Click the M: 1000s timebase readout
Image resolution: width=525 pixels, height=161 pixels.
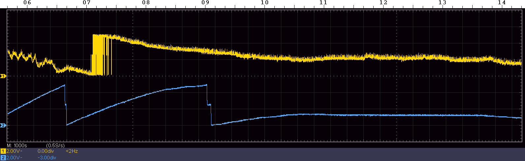(x=17, y=145)
